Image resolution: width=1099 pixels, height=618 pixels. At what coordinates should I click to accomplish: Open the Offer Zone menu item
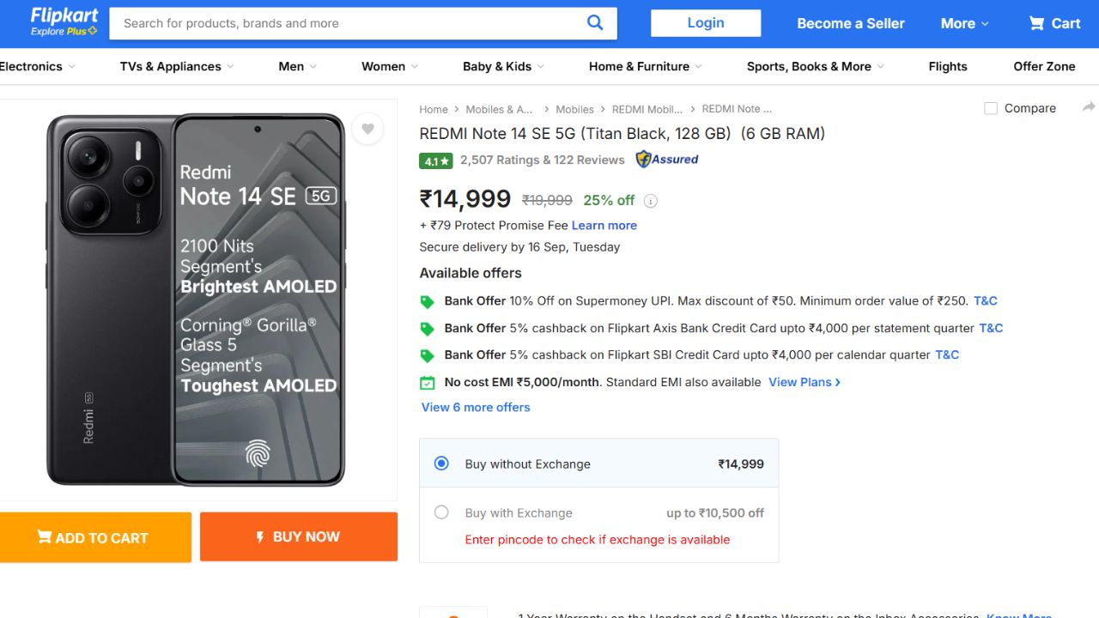click(x=1044, y=66)
